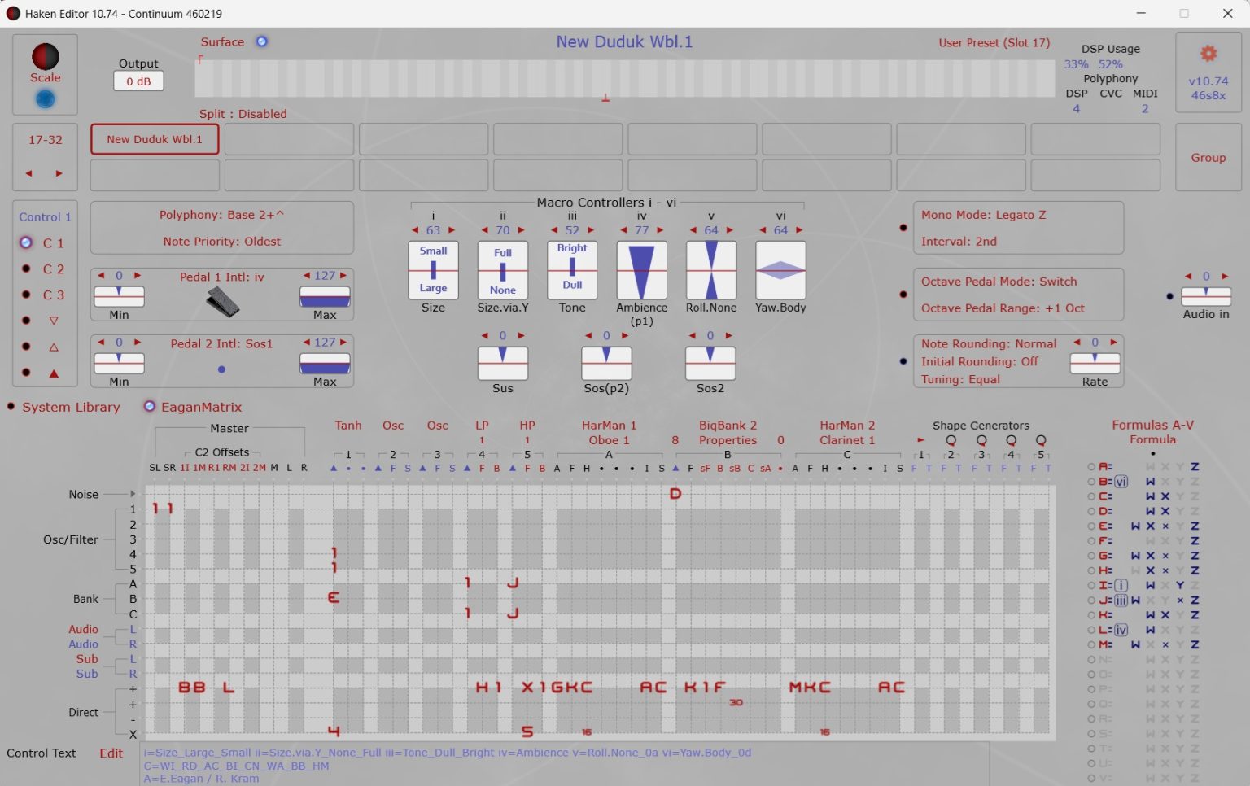Click the Ambience macro controller icon

coord(642,270)
